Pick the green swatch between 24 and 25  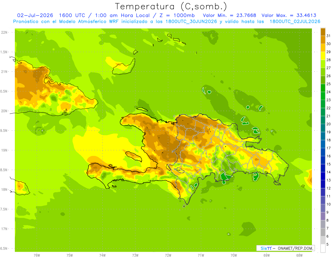coord(323,88)
